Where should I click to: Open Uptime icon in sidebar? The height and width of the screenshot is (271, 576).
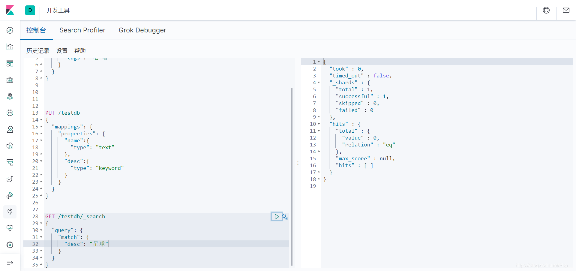pyautogui.click(x=10, y=179)
